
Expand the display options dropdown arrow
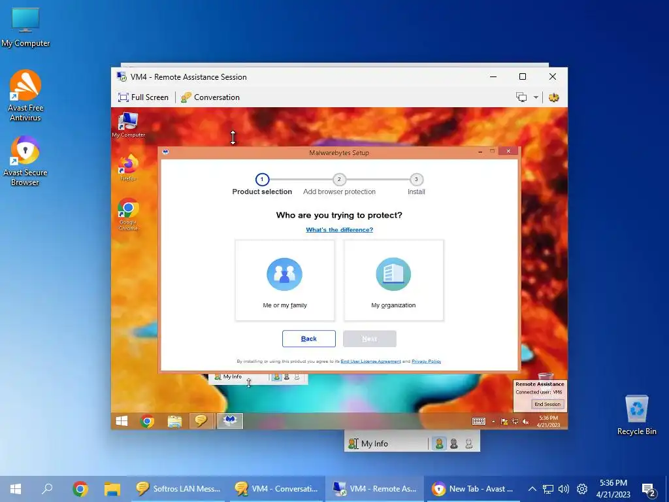click(x=536, y=97)
